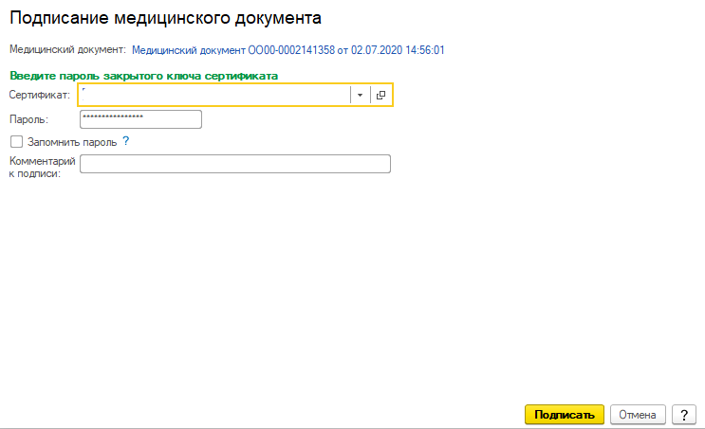Open the certificate details button
Image resolution: width=705 pixels, height=429 pixels.
(380, 95)
